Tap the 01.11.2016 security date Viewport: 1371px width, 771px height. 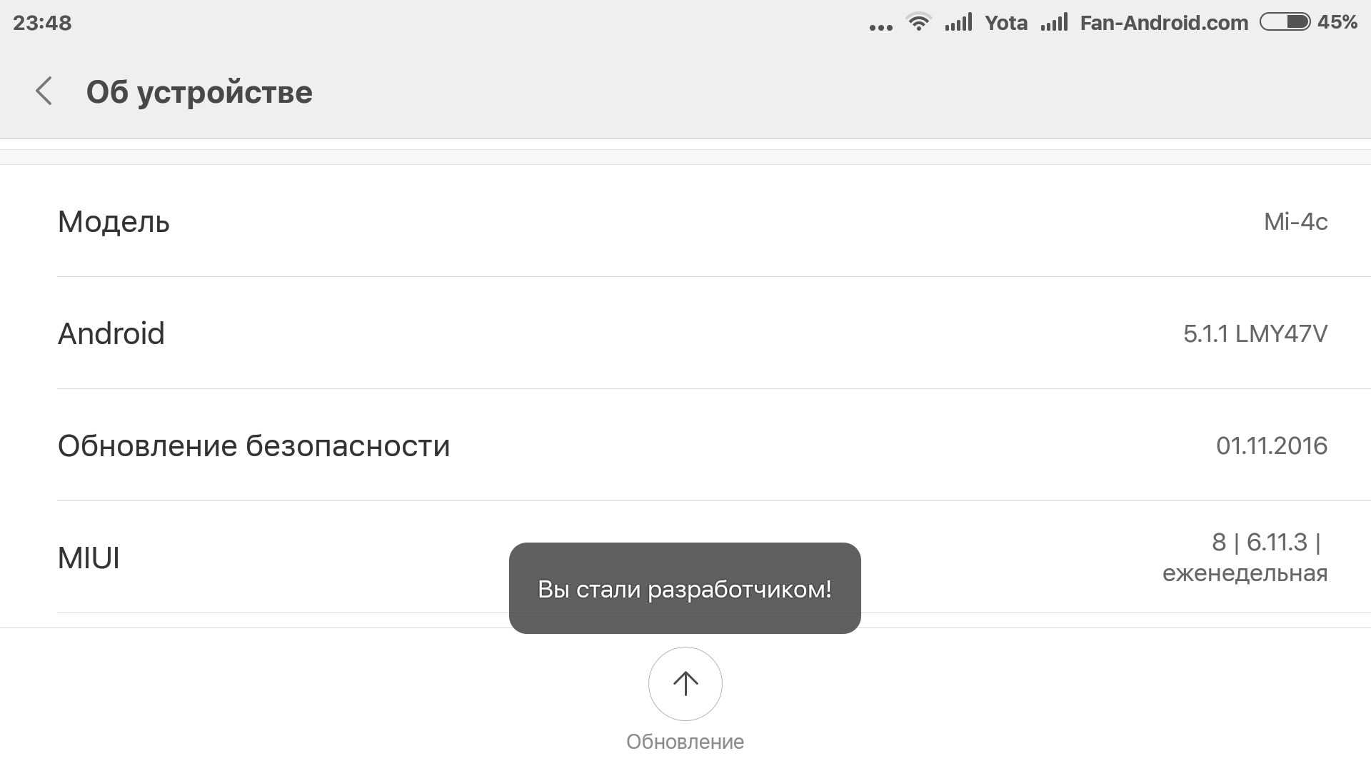pyautogui.click(x=1271, y=445)
